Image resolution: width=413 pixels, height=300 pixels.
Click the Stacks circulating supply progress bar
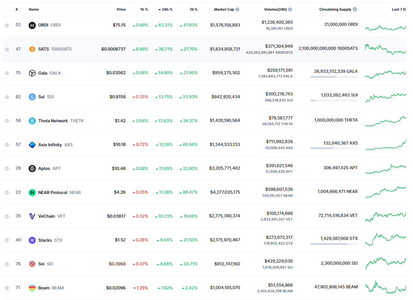[334, 244]
